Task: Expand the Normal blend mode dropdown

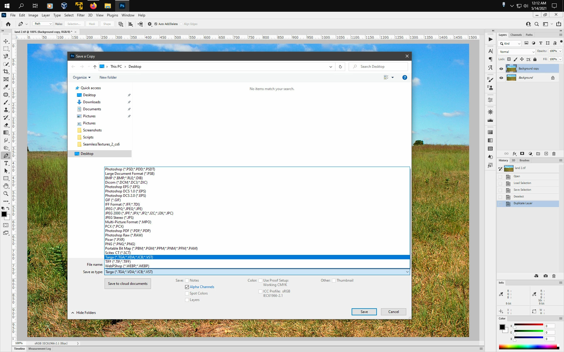Action: click(x=516, y=52)
